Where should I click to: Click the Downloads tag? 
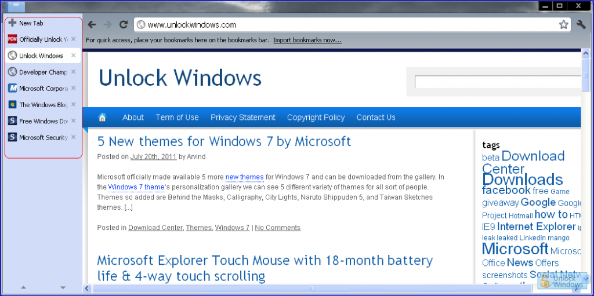tap(523, 179)
